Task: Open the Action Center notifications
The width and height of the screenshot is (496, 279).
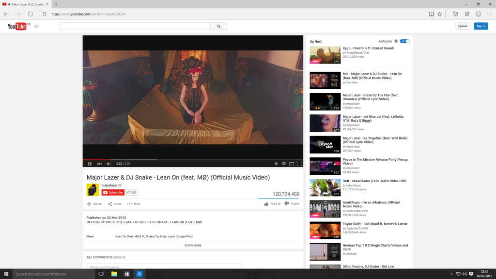Action: tap(471, 274)
